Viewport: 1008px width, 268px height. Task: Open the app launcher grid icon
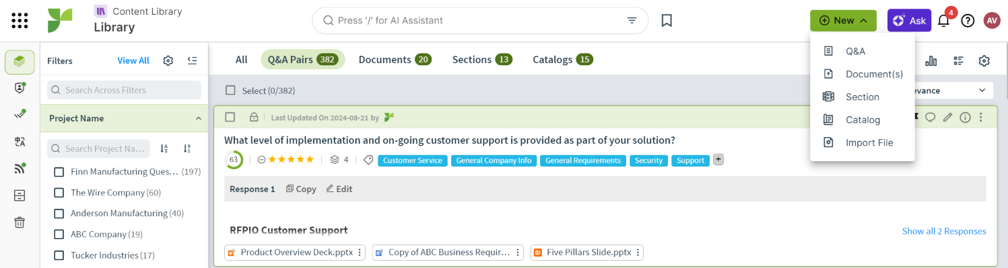point(20,20)
